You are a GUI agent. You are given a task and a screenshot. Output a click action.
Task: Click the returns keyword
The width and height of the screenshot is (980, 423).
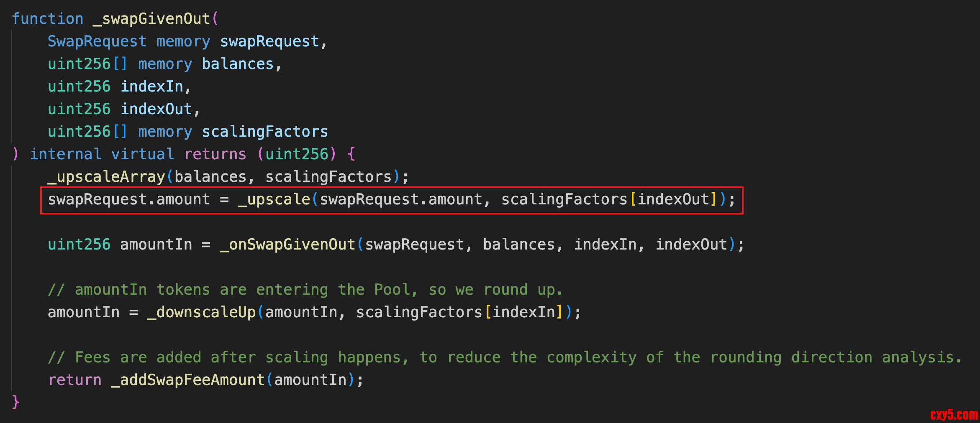(x=215, y=154)
